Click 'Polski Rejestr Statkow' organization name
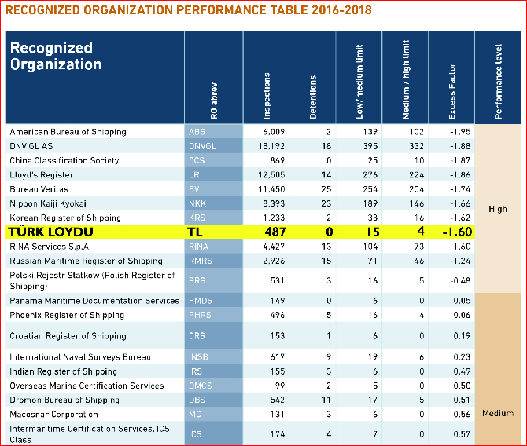This screenshot has height=446, width=527. [x=92, y=280]
